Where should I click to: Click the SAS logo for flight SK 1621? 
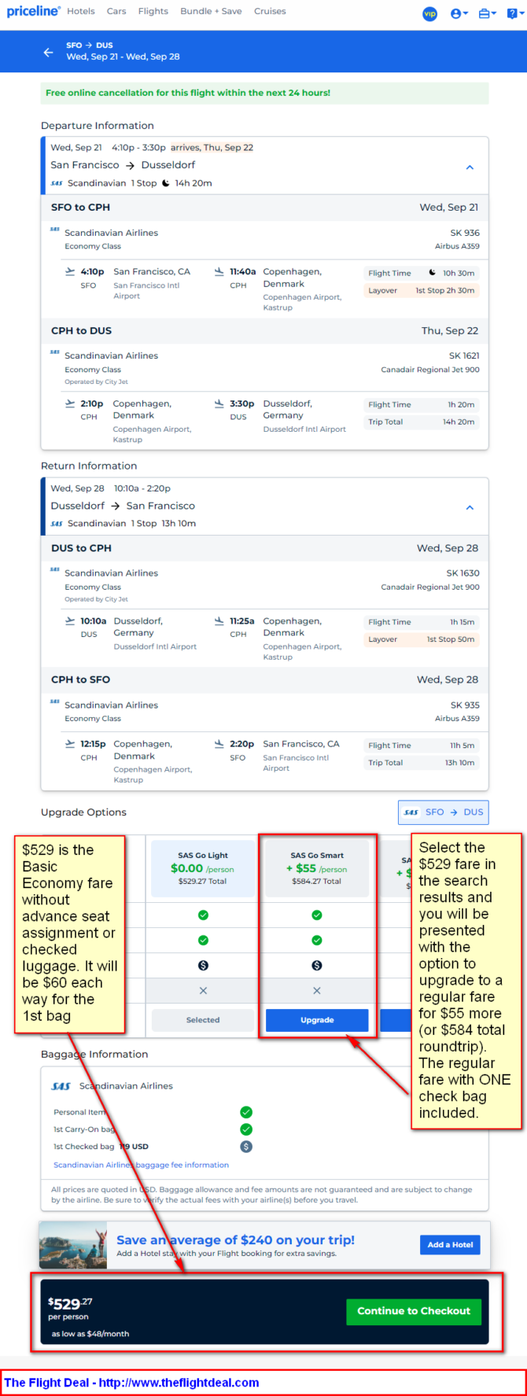click(55, 352)
